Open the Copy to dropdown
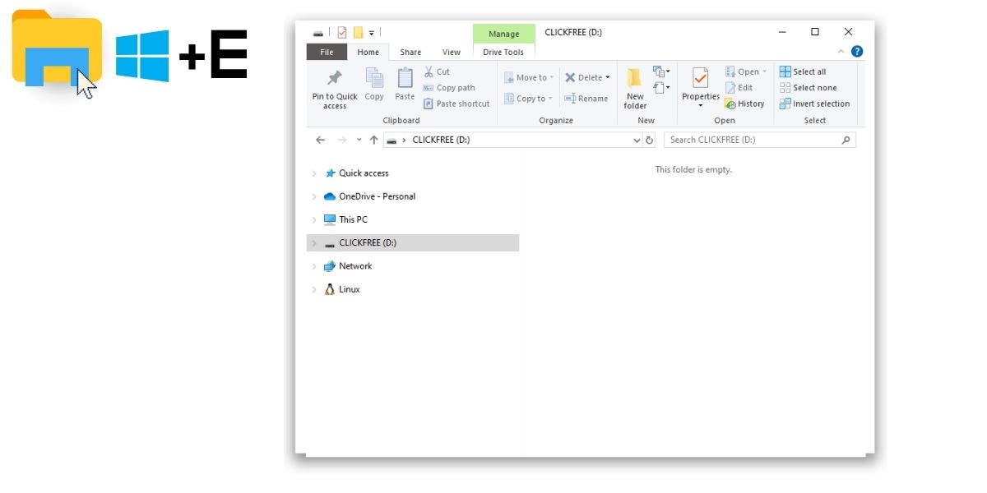 pyautogui.click(x=529, y=99)
